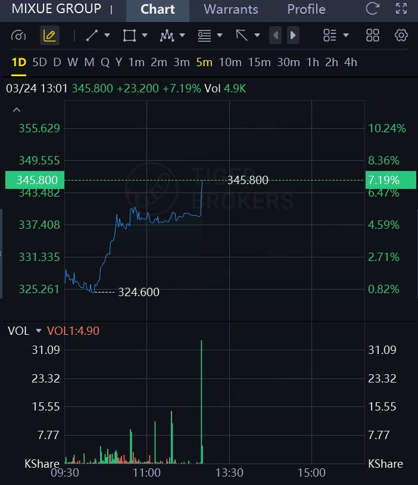The height and width of the screenshot is (485, 418).
Task: Select the arrow pointer tool
Action: [242, 36]
